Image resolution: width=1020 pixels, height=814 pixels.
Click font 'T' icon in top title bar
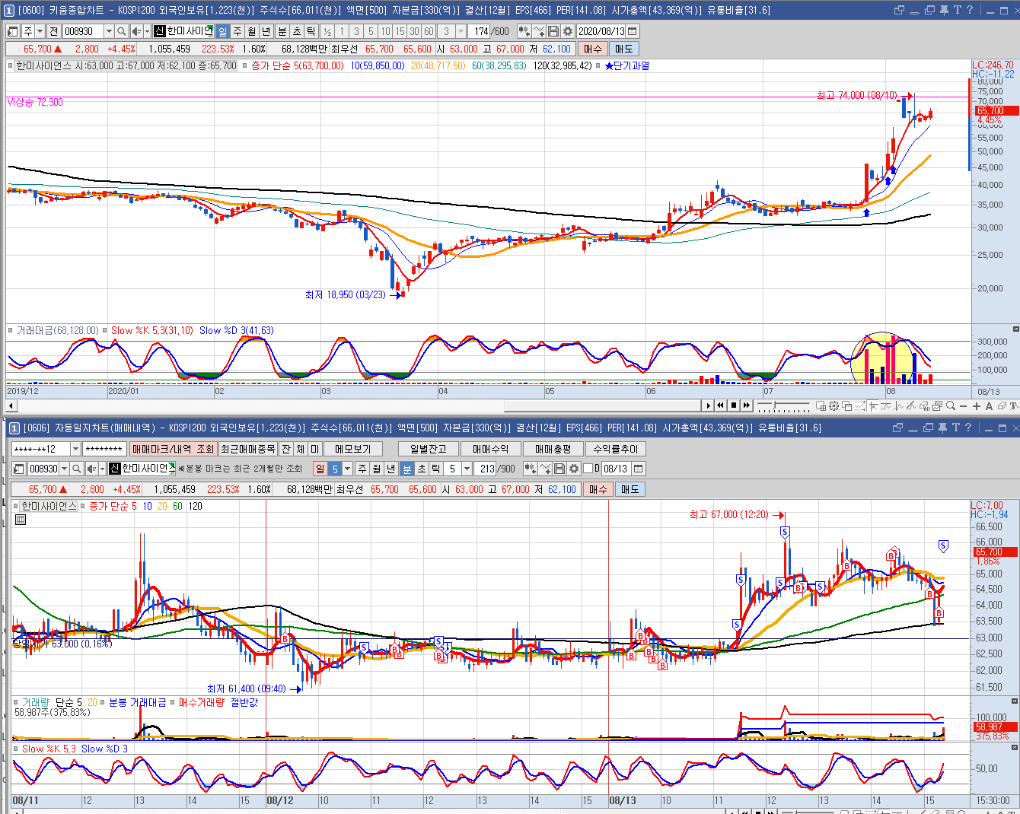pyautogui.click(x=957, y=10)
